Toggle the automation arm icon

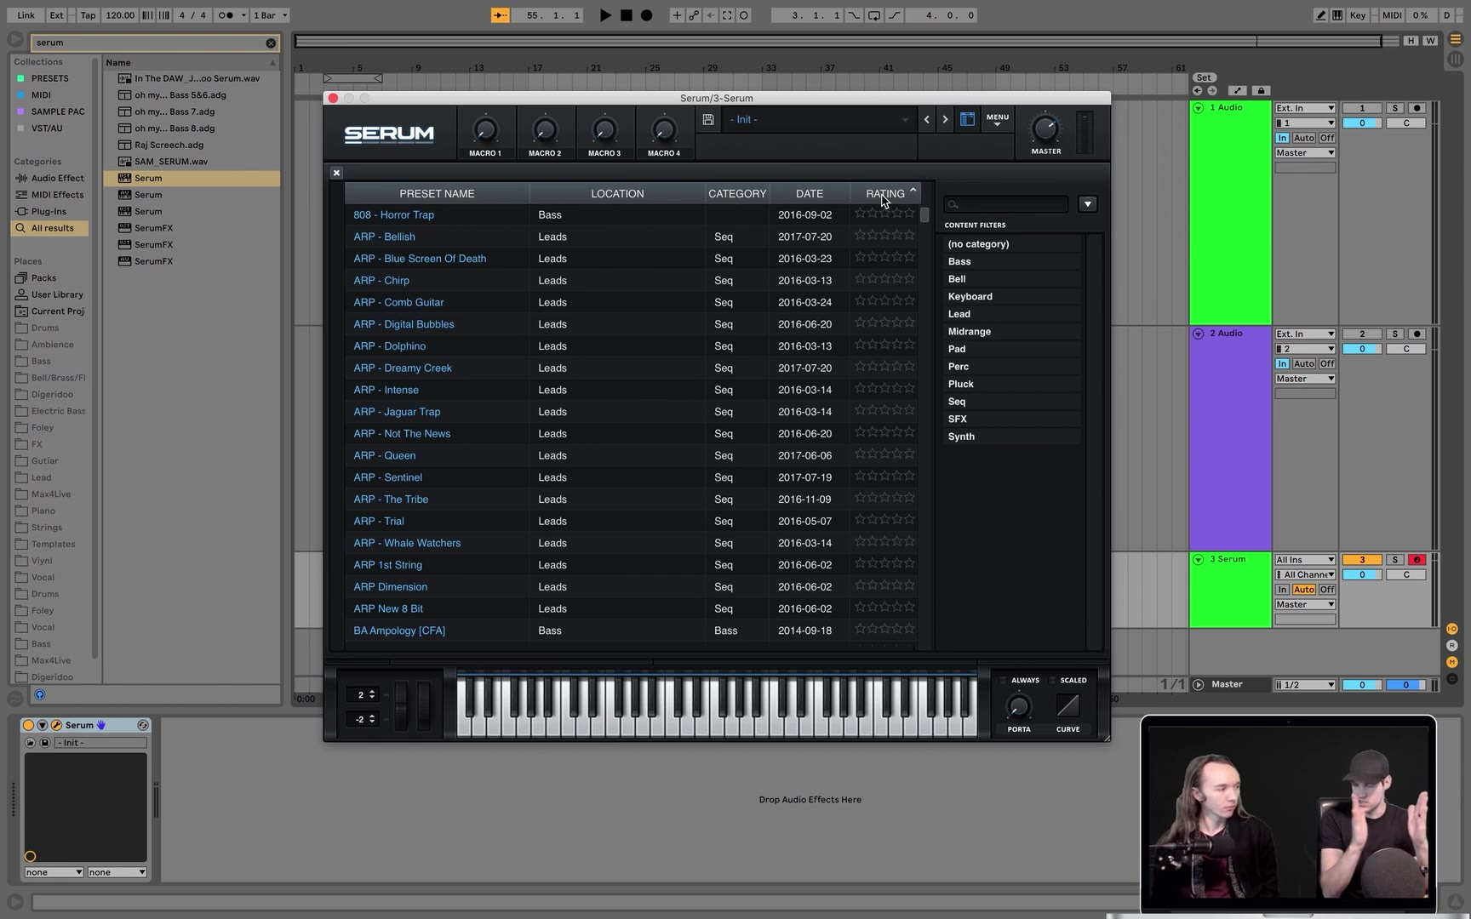[x=694, y=15]
